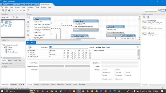Viewport: 166px width, 93px height.
Task: Toggle NN checkbox for user_user_id row
Action: pyautogui.click(x=68, y=57)
